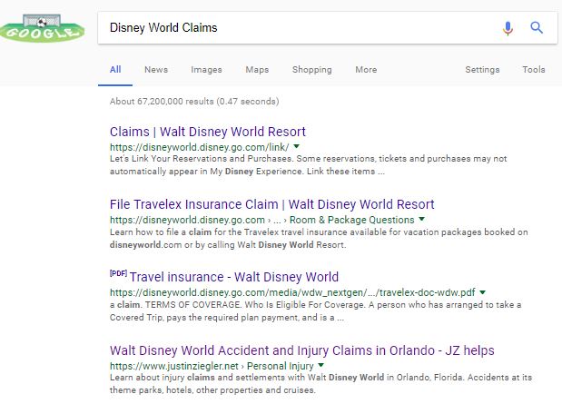Click URL https://disneyworld.disney.go.com/link/
562x404 pixels.
click(x=199, y=147)
